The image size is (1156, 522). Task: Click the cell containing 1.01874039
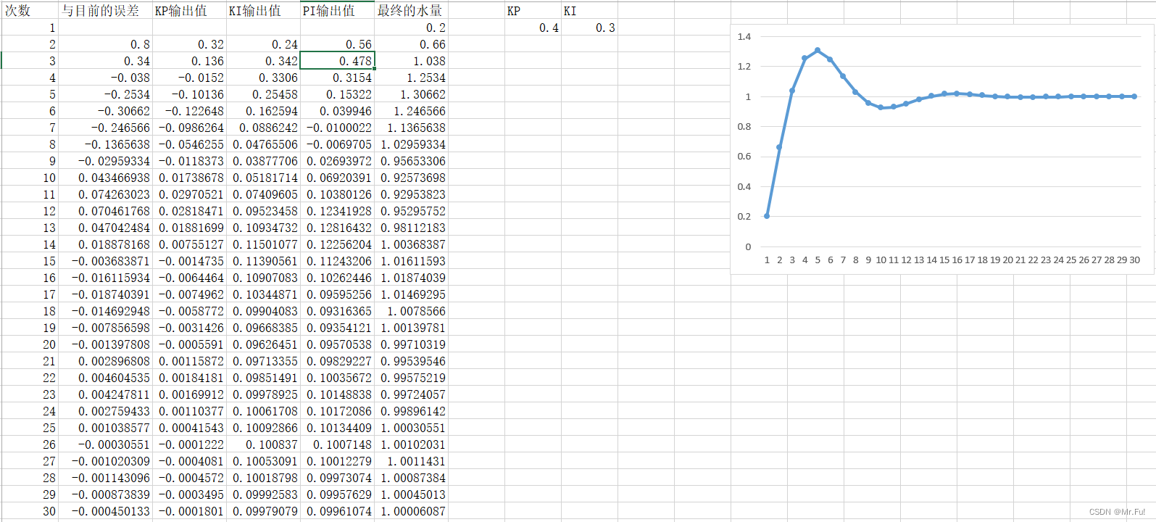(x=412, y=278)
